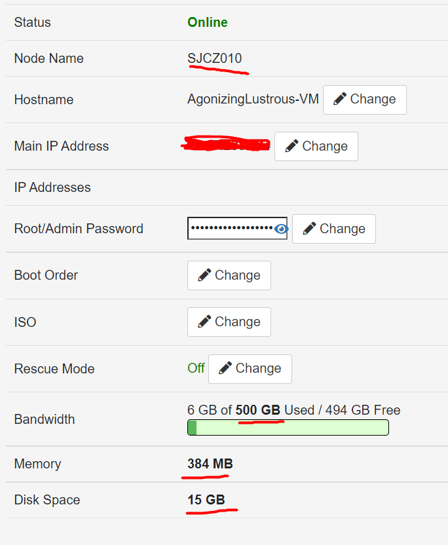Change the Root/Admin Password
The height and width of the screenshot is (545, 448).
coord(334,229)
